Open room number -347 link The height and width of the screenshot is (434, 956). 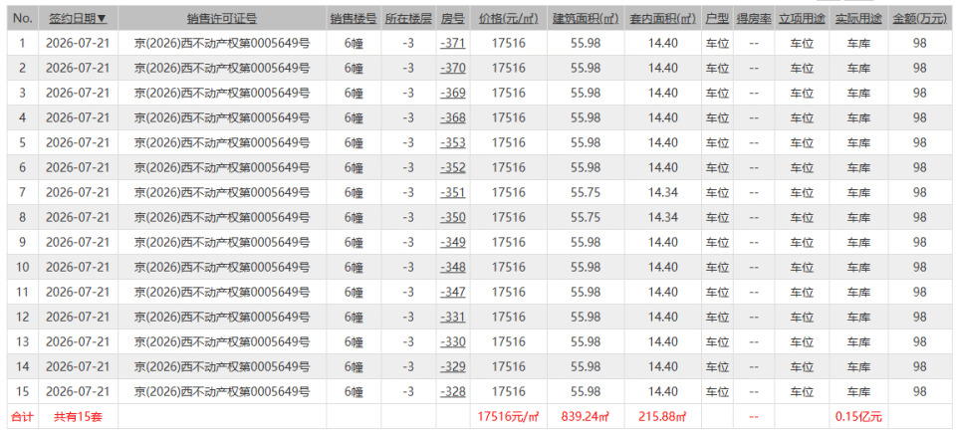(x=453, y=292)
